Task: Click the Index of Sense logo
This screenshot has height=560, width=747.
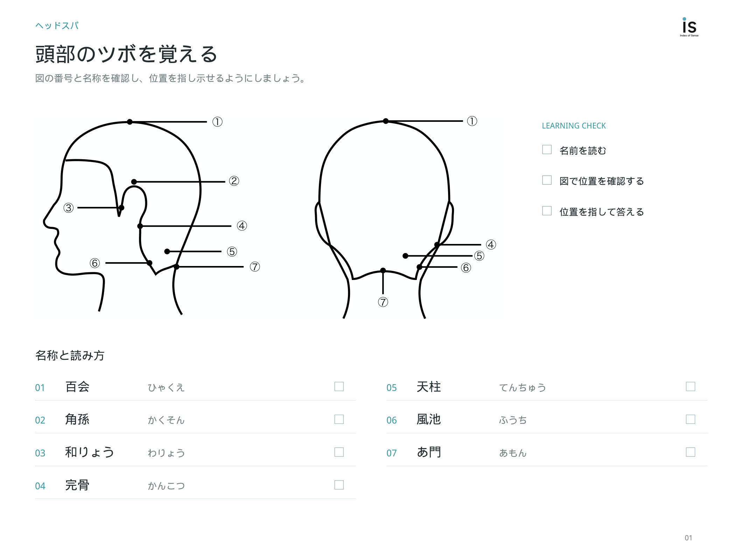Action: click(x=689, y=27)
